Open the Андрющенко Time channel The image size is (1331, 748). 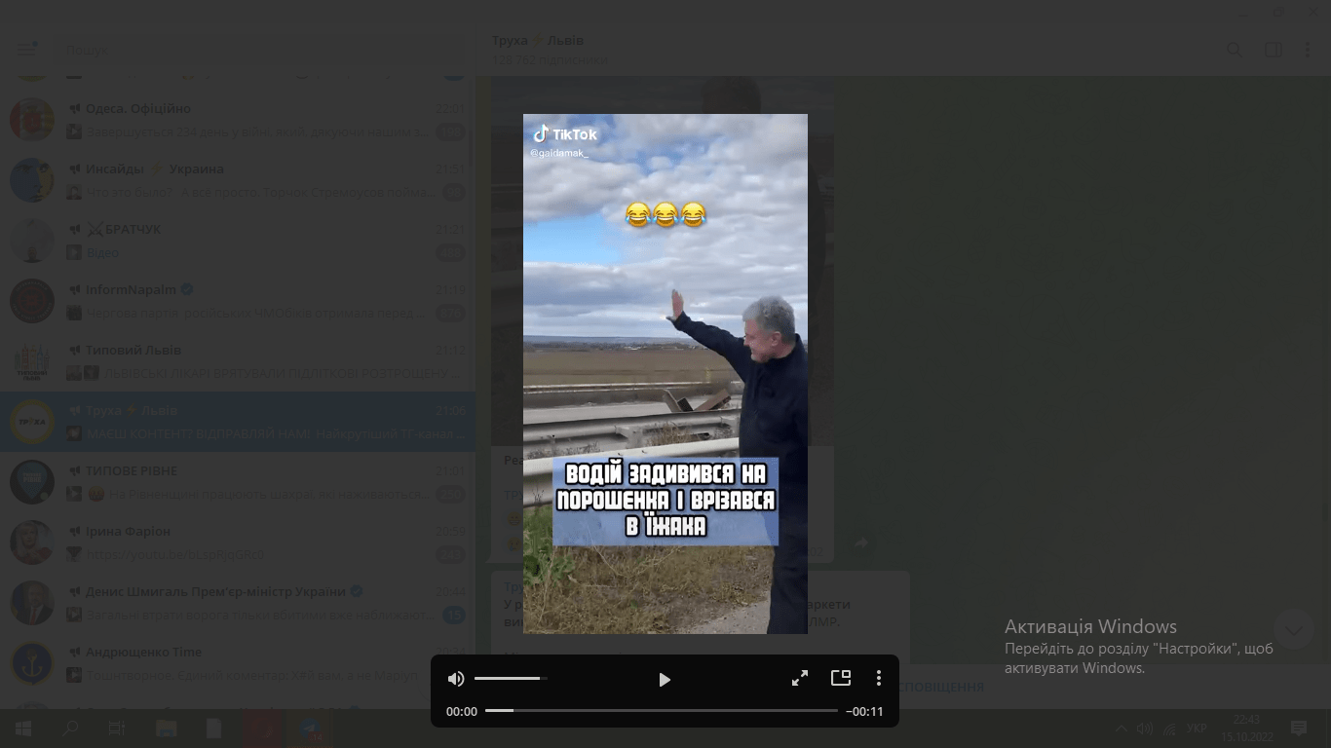238,663
